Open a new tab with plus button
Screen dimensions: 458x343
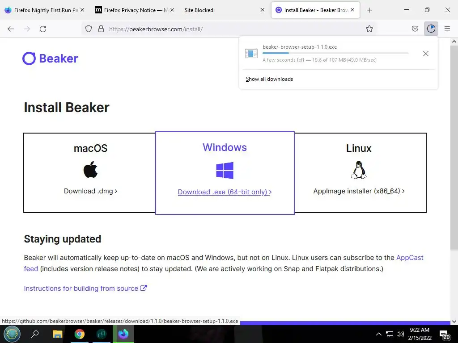click(x=369, y=10)
